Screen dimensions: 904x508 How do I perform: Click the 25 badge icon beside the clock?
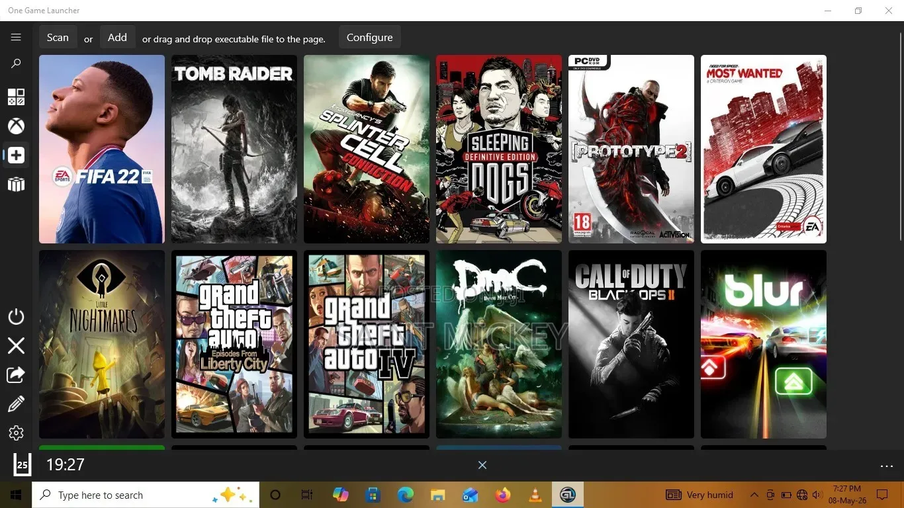click(22, 464)
